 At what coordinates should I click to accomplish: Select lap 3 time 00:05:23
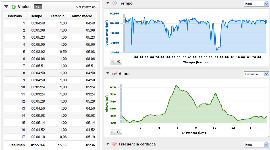click(38, 37)
